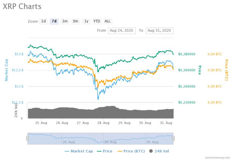Screen dimensions: 233x160
Task: Click the $12,5 B market cap axis label
Action: 18,70
